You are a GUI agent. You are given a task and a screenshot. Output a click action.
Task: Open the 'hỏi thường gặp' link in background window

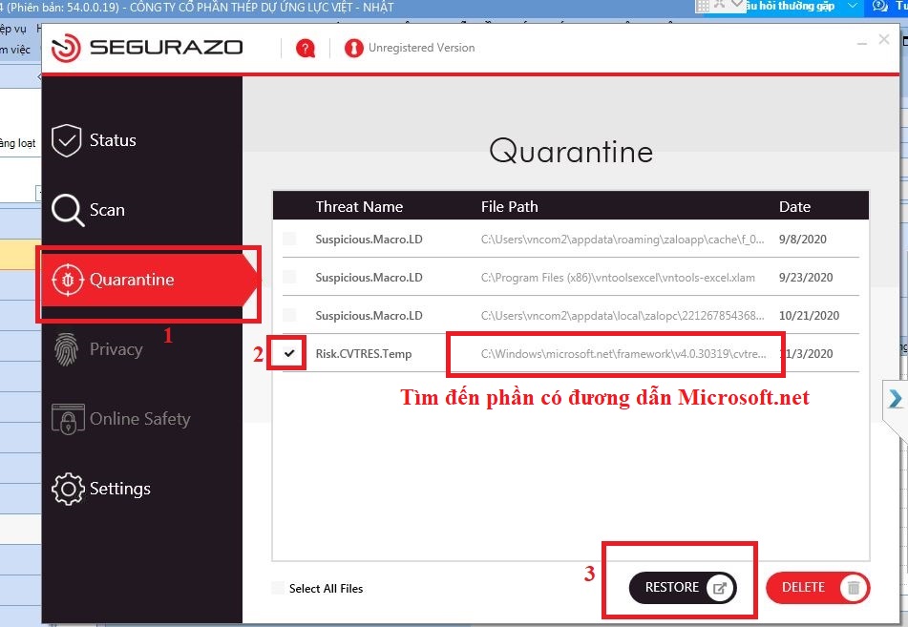pos(790,7)
